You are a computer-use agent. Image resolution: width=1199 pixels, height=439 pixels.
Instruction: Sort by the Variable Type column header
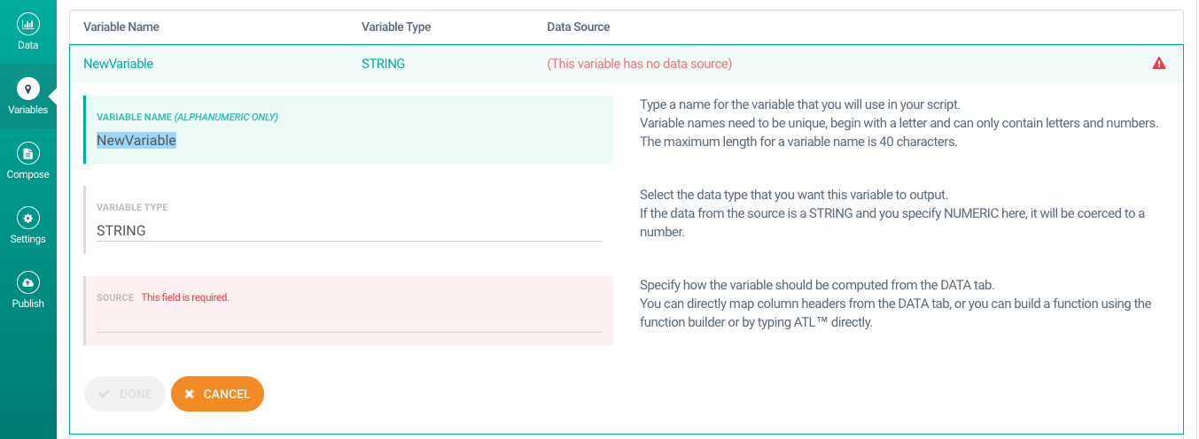[396, 27]
